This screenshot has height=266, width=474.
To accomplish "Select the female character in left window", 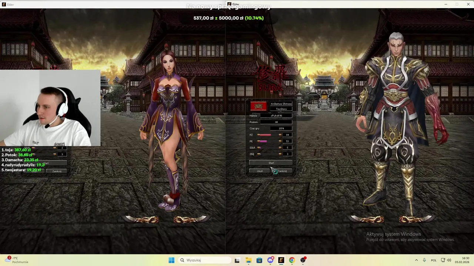I will point(171,129).
